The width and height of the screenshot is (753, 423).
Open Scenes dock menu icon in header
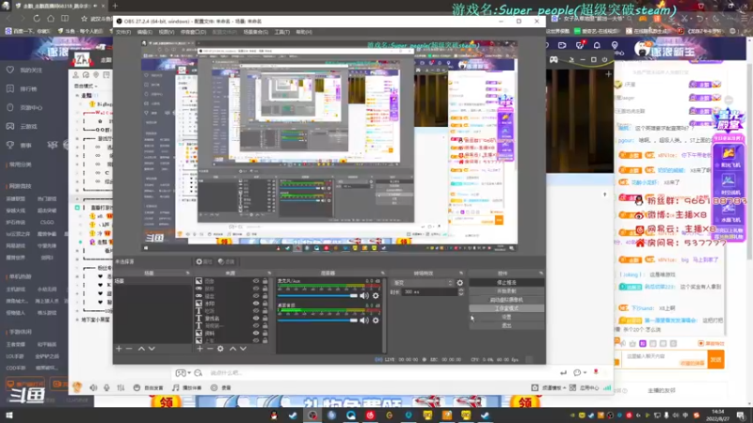point(187,273)
